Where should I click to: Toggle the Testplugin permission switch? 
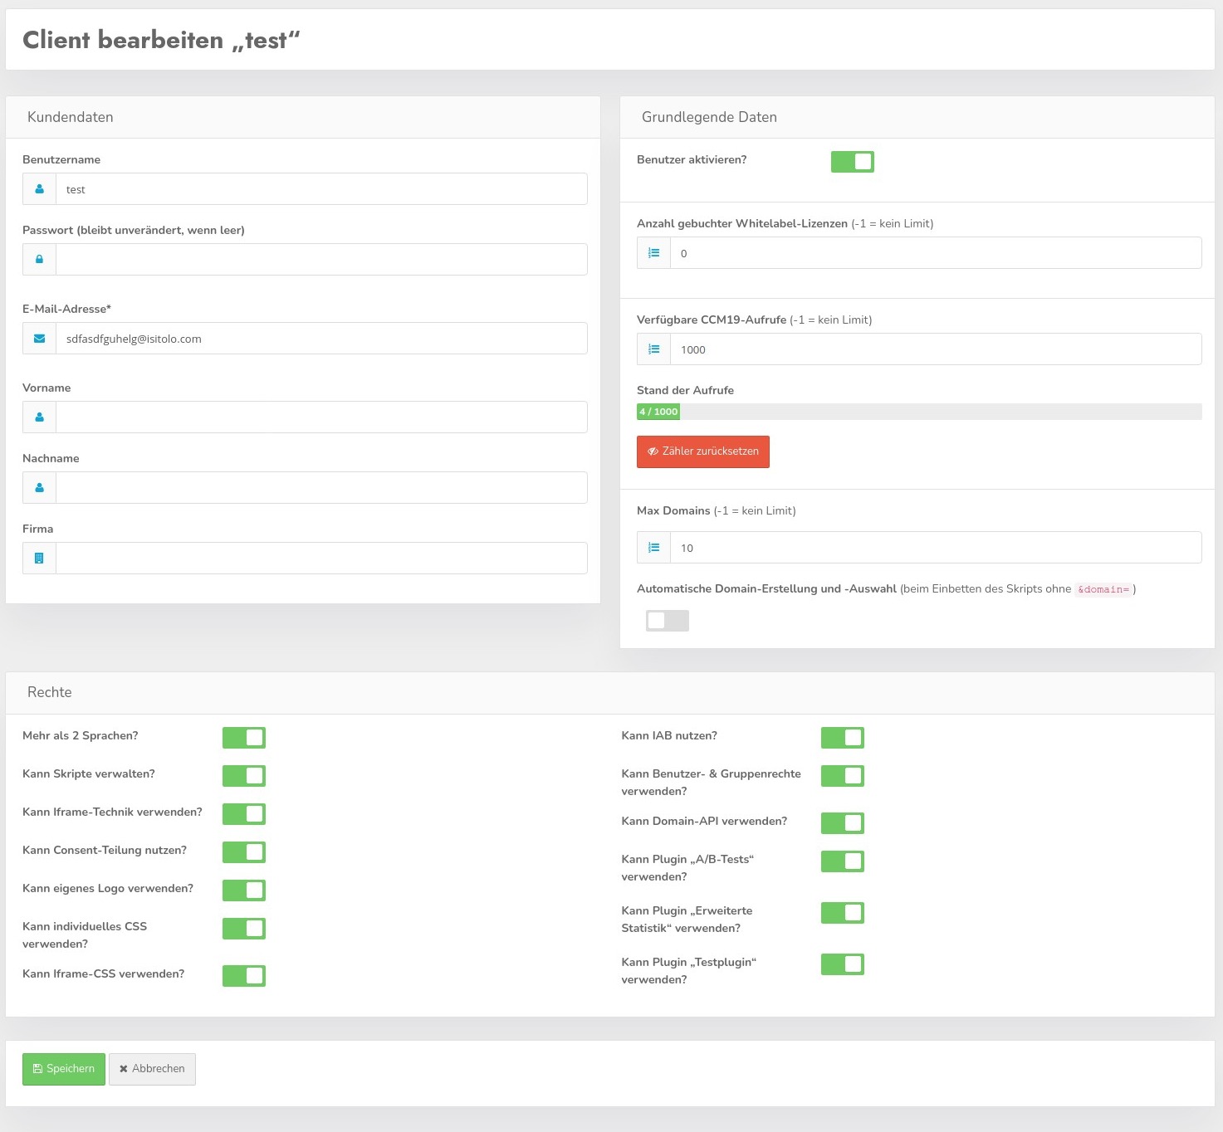pos(842,964)
